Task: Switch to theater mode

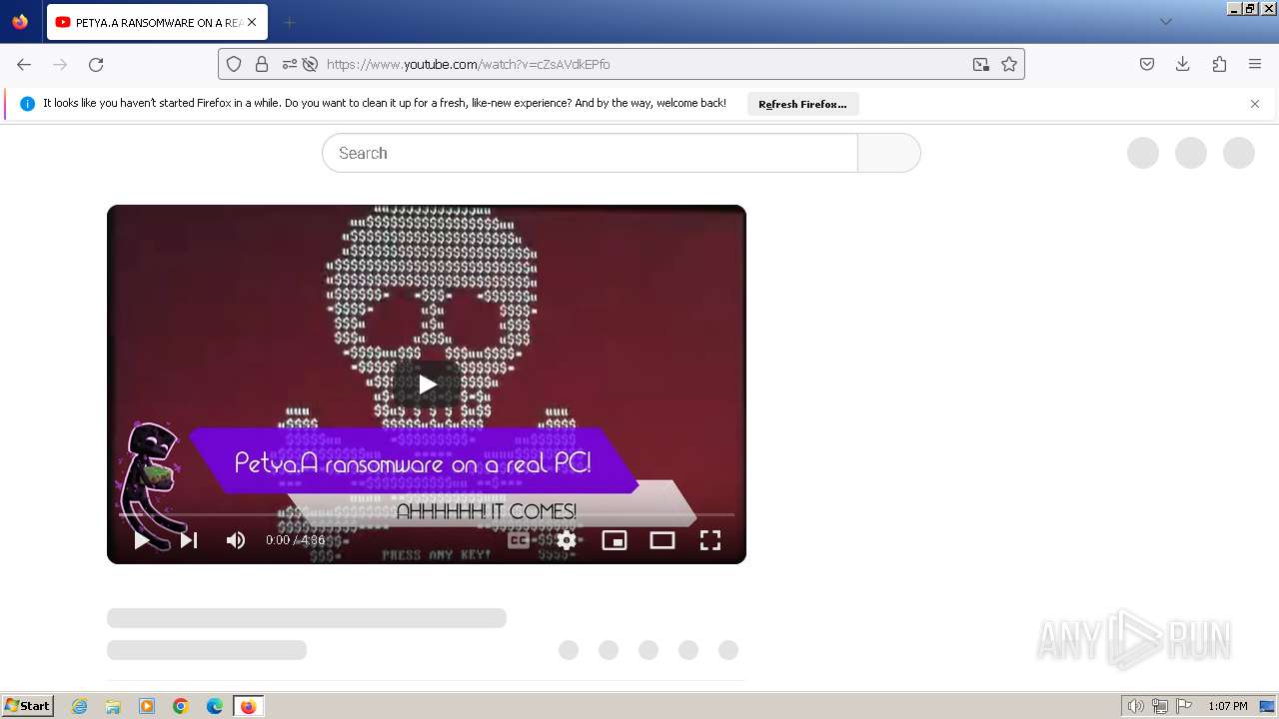Action: click(x=662, y=540)
